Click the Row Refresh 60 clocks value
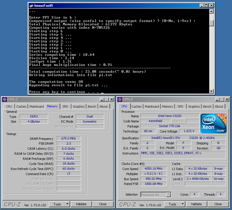 point(69,169)
